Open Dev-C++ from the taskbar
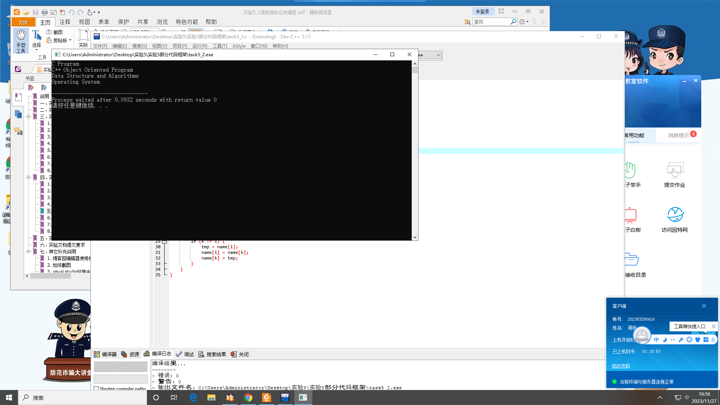 coord(285,397)
